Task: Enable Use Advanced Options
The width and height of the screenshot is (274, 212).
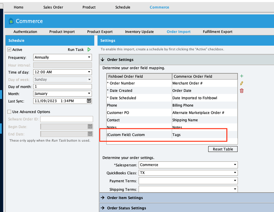Action: [x=9, y=111]
